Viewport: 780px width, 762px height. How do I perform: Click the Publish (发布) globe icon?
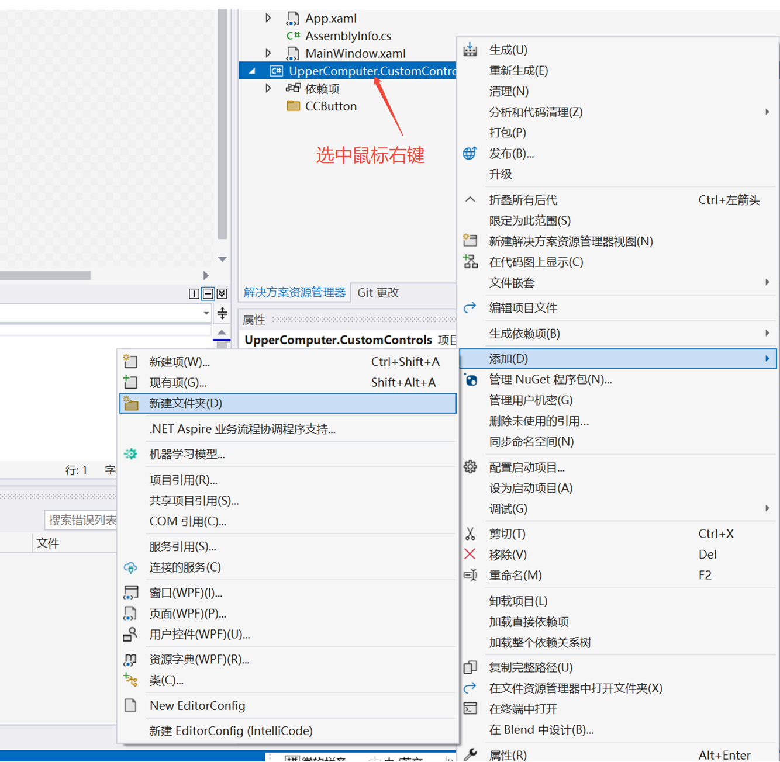tap(470, 153)
